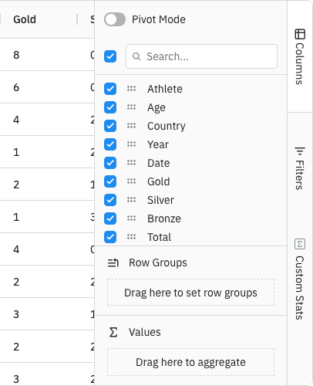
Task: Click the drag handle beside Country
Action: point(131,126)
